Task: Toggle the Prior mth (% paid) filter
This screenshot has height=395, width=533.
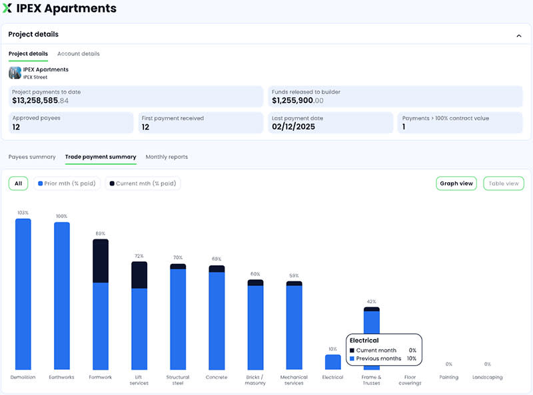Action: click(67, 184)
